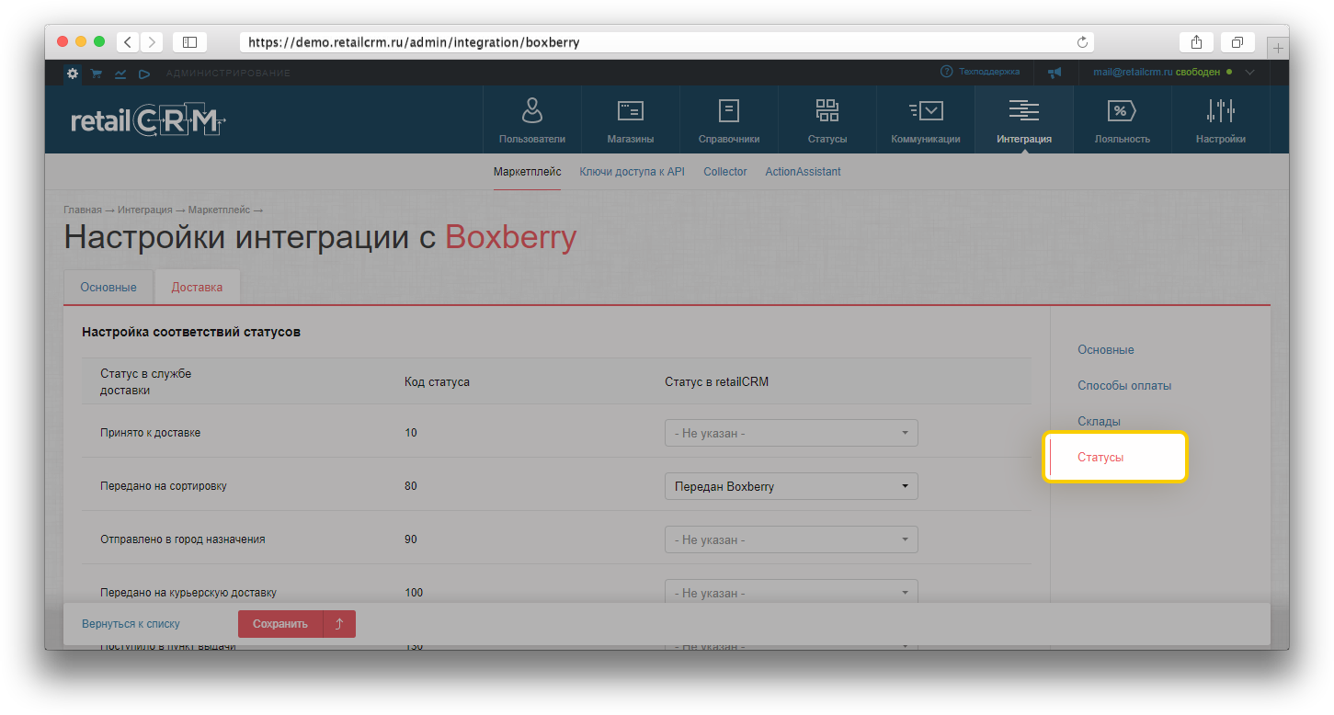The height and width of the screenshot is (715, 1334).
Task: Open the Статусы section in top navigation
Action: coord(827,119)
